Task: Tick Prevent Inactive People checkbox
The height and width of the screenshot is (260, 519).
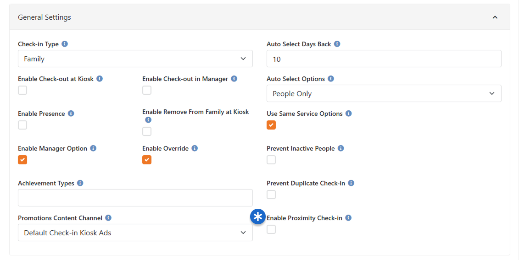Action: click(271, 160)
